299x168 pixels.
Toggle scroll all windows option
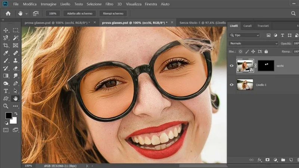(36, 13)
